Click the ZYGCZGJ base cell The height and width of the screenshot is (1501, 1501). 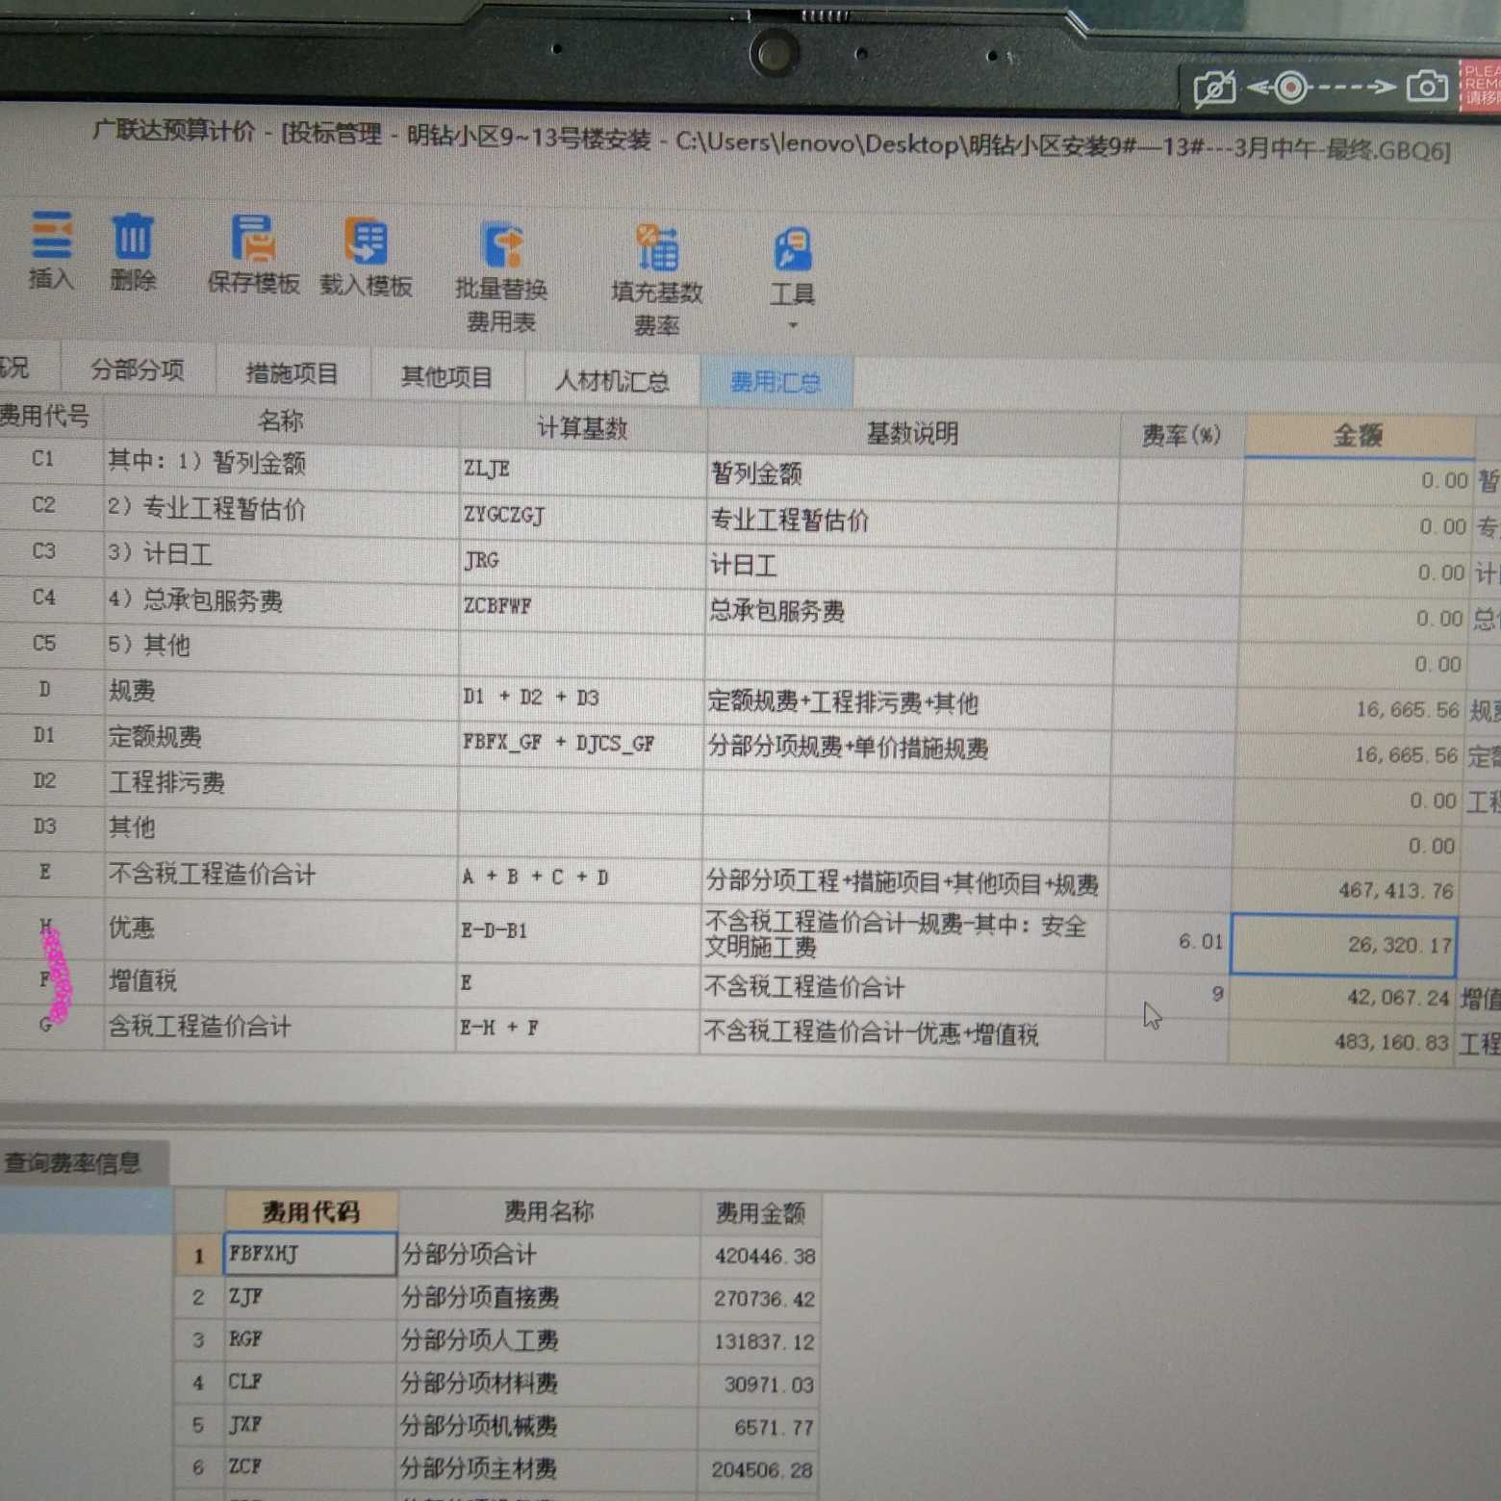pyautogui.click(x=582, y=516)
